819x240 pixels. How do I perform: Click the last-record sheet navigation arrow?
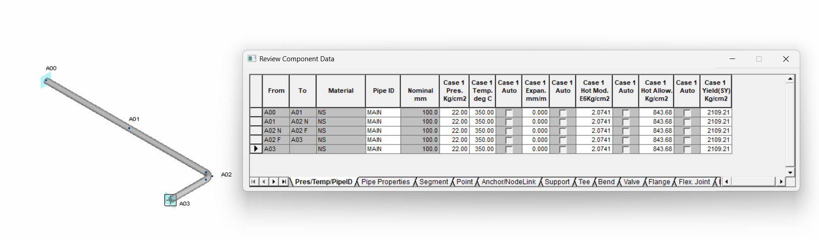click(284, 181)
